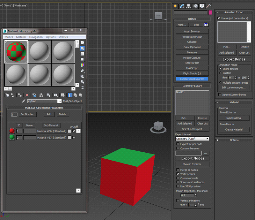The width and height of the screenshot is (255, 220).
Task: Expand the Options rollout
Action: pos(234,140)
